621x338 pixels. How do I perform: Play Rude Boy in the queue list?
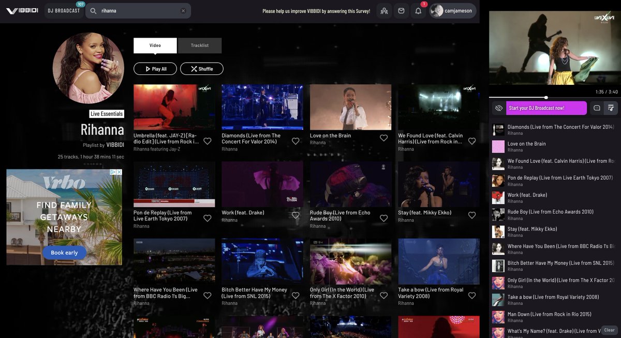click(x=555, y=215)
